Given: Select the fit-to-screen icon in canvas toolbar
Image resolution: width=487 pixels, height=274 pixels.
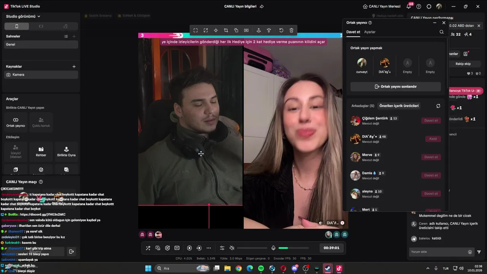Looking at the screenshot, I should (196, 30).
